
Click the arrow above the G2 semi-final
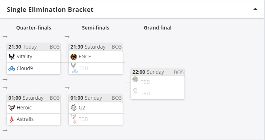point(67,88)
